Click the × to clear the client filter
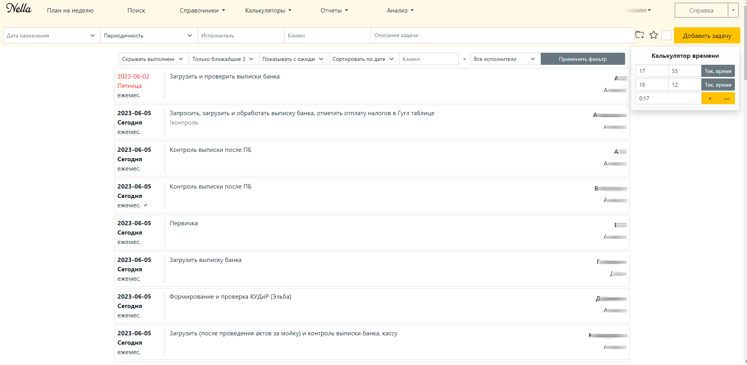747x365 pixels. (464, 59)
